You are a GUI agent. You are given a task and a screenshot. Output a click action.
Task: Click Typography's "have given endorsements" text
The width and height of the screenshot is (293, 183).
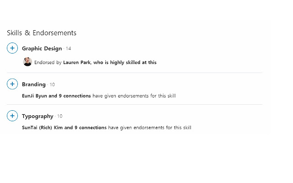(x=149, y=128)
